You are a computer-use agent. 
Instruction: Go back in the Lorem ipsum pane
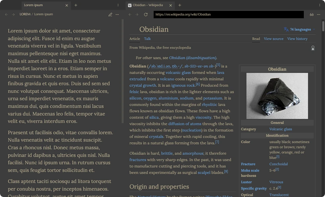point(6,15)
